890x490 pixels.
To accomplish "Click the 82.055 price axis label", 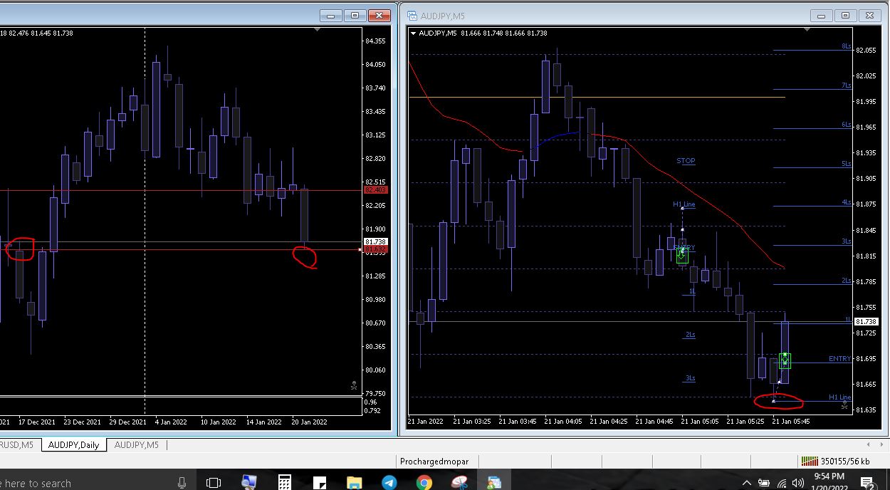I will [x=866, y=51].
